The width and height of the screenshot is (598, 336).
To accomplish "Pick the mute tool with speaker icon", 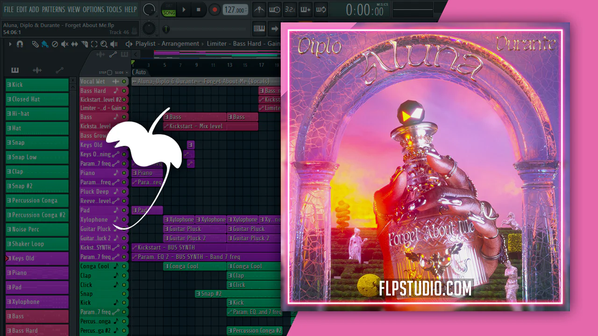I will (64, 44).
